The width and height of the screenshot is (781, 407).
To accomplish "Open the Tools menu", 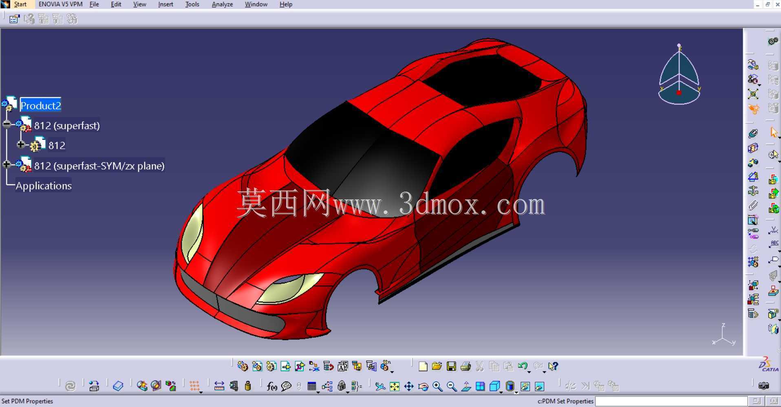I will [x=192, y=4].
